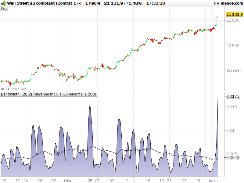Image resolution: width=244 pixels, height=183 pixels.
Task: Click the '29' date axis label
Action: (54, 181)
